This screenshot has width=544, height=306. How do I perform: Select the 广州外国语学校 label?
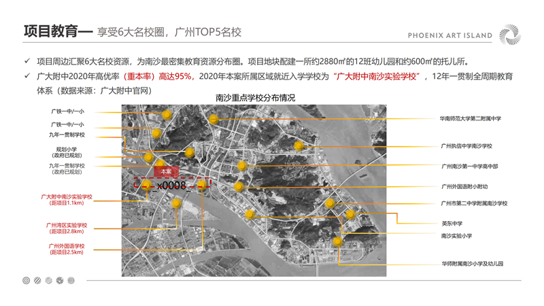[x=66, y=249]
